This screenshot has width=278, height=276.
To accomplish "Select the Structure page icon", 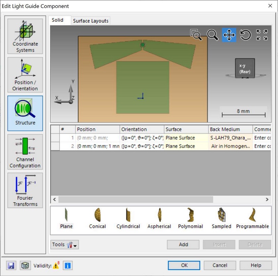I will coord(25,113).
